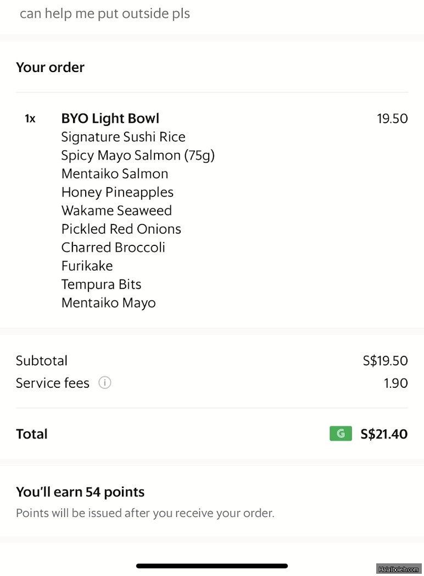Click the Tempura Bits topping
The height and width of the screenshot is (576, 424).
(x=101, y=284)
